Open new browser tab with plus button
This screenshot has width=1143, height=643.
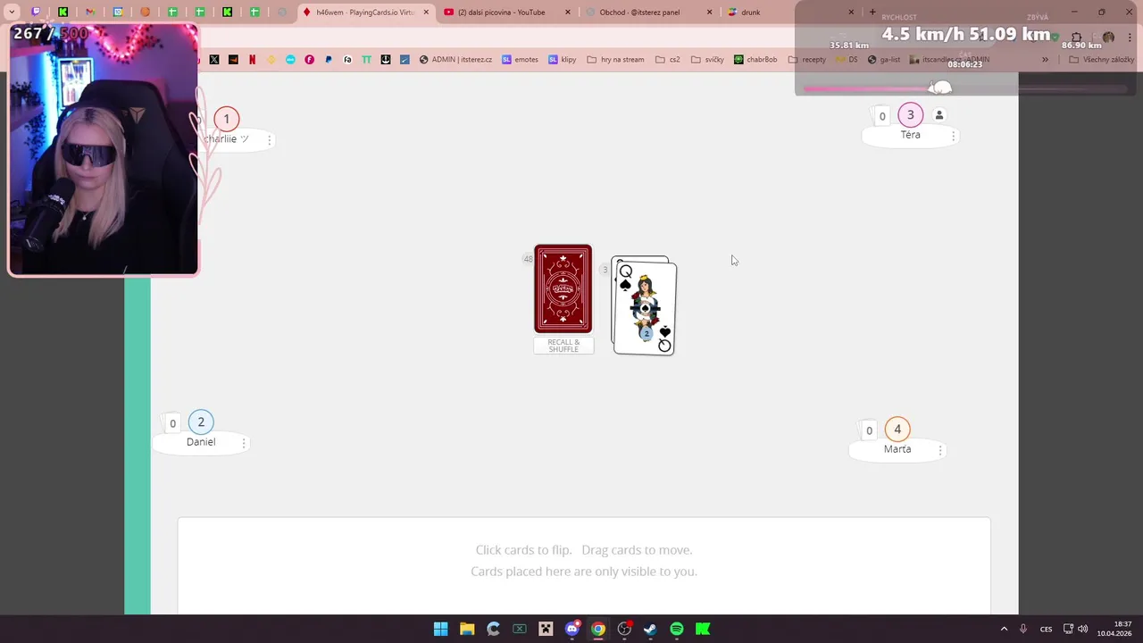(872, 13)
